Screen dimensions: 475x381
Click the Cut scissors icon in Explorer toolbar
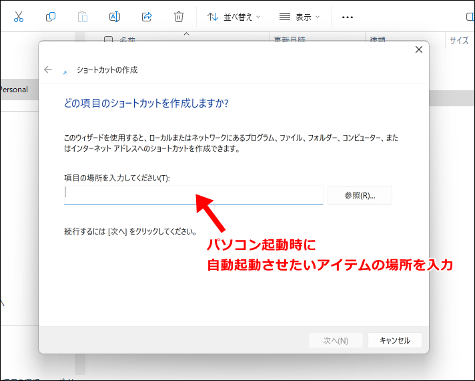(19, 17)
